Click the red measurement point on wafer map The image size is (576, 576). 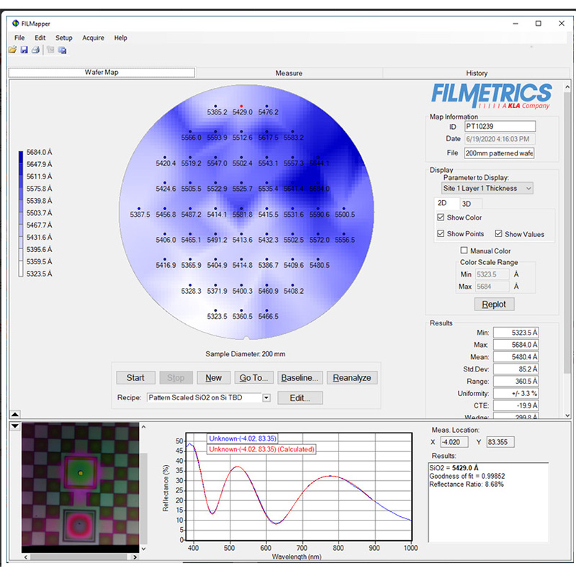(x=241, y=105)
